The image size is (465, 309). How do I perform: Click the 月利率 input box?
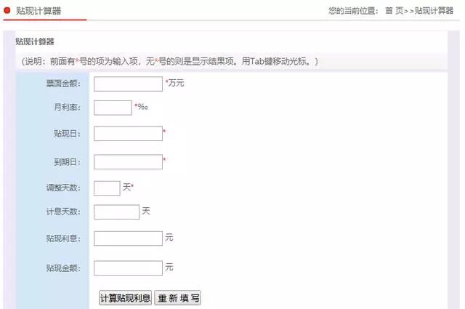point(113,108)
